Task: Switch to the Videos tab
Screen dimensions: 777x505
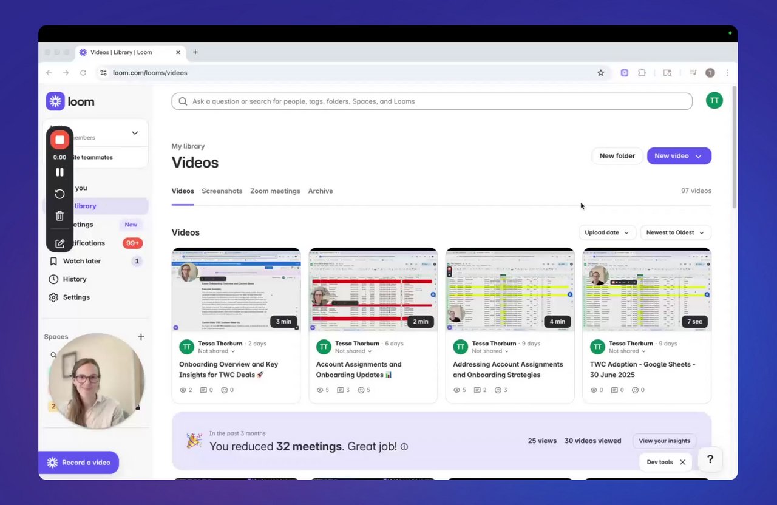Action: click(x=183, y=191)
